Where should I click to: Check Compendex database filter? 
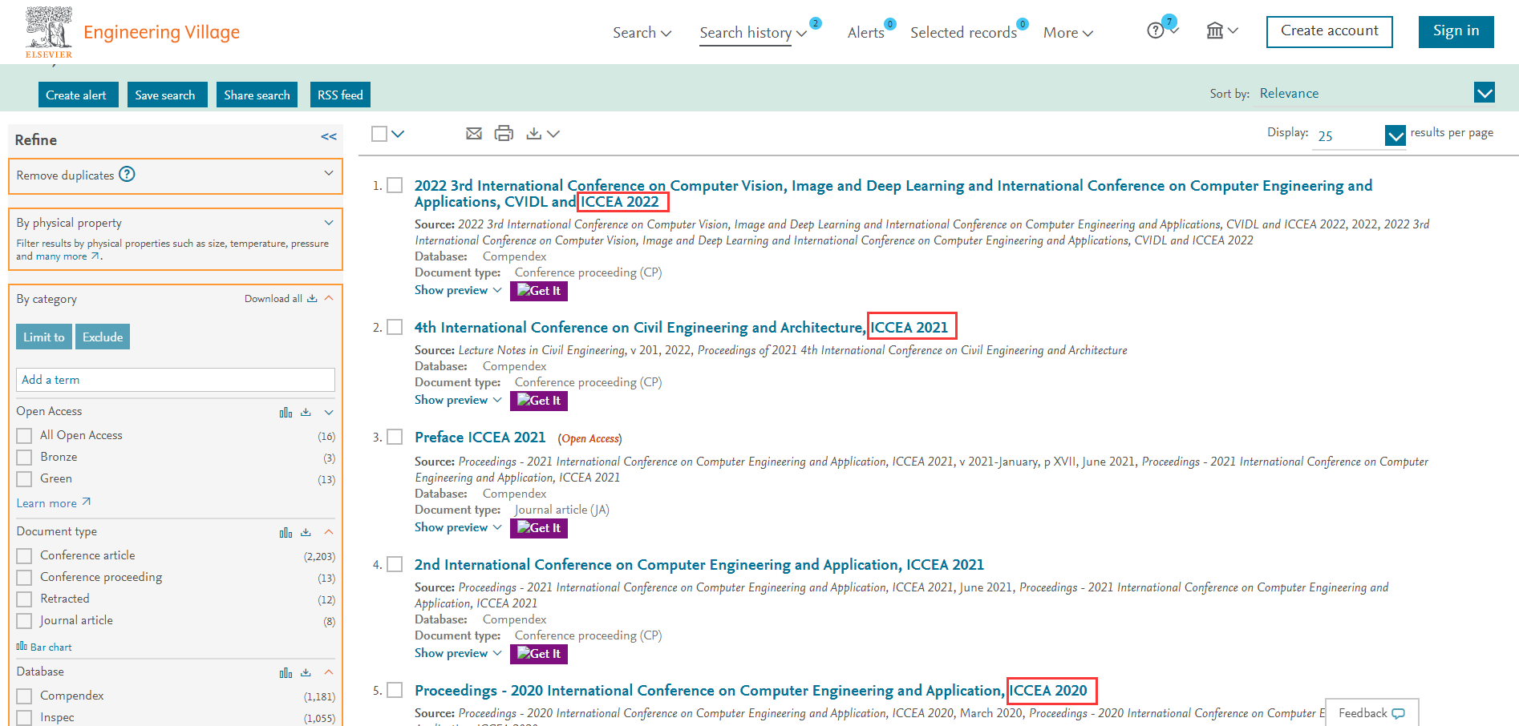24,696
